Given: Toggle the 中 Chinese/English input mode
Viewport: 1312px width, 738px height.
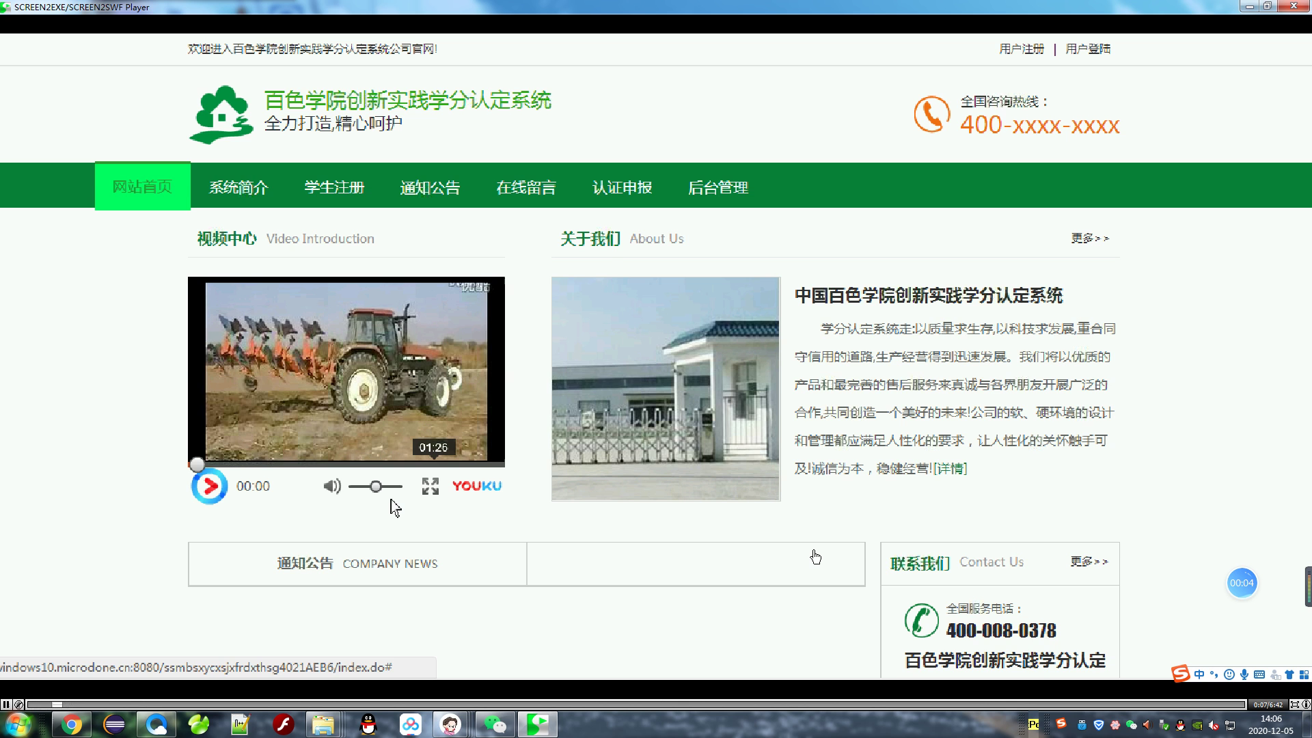Looking at the screenshot, I should click(1199, 674).
